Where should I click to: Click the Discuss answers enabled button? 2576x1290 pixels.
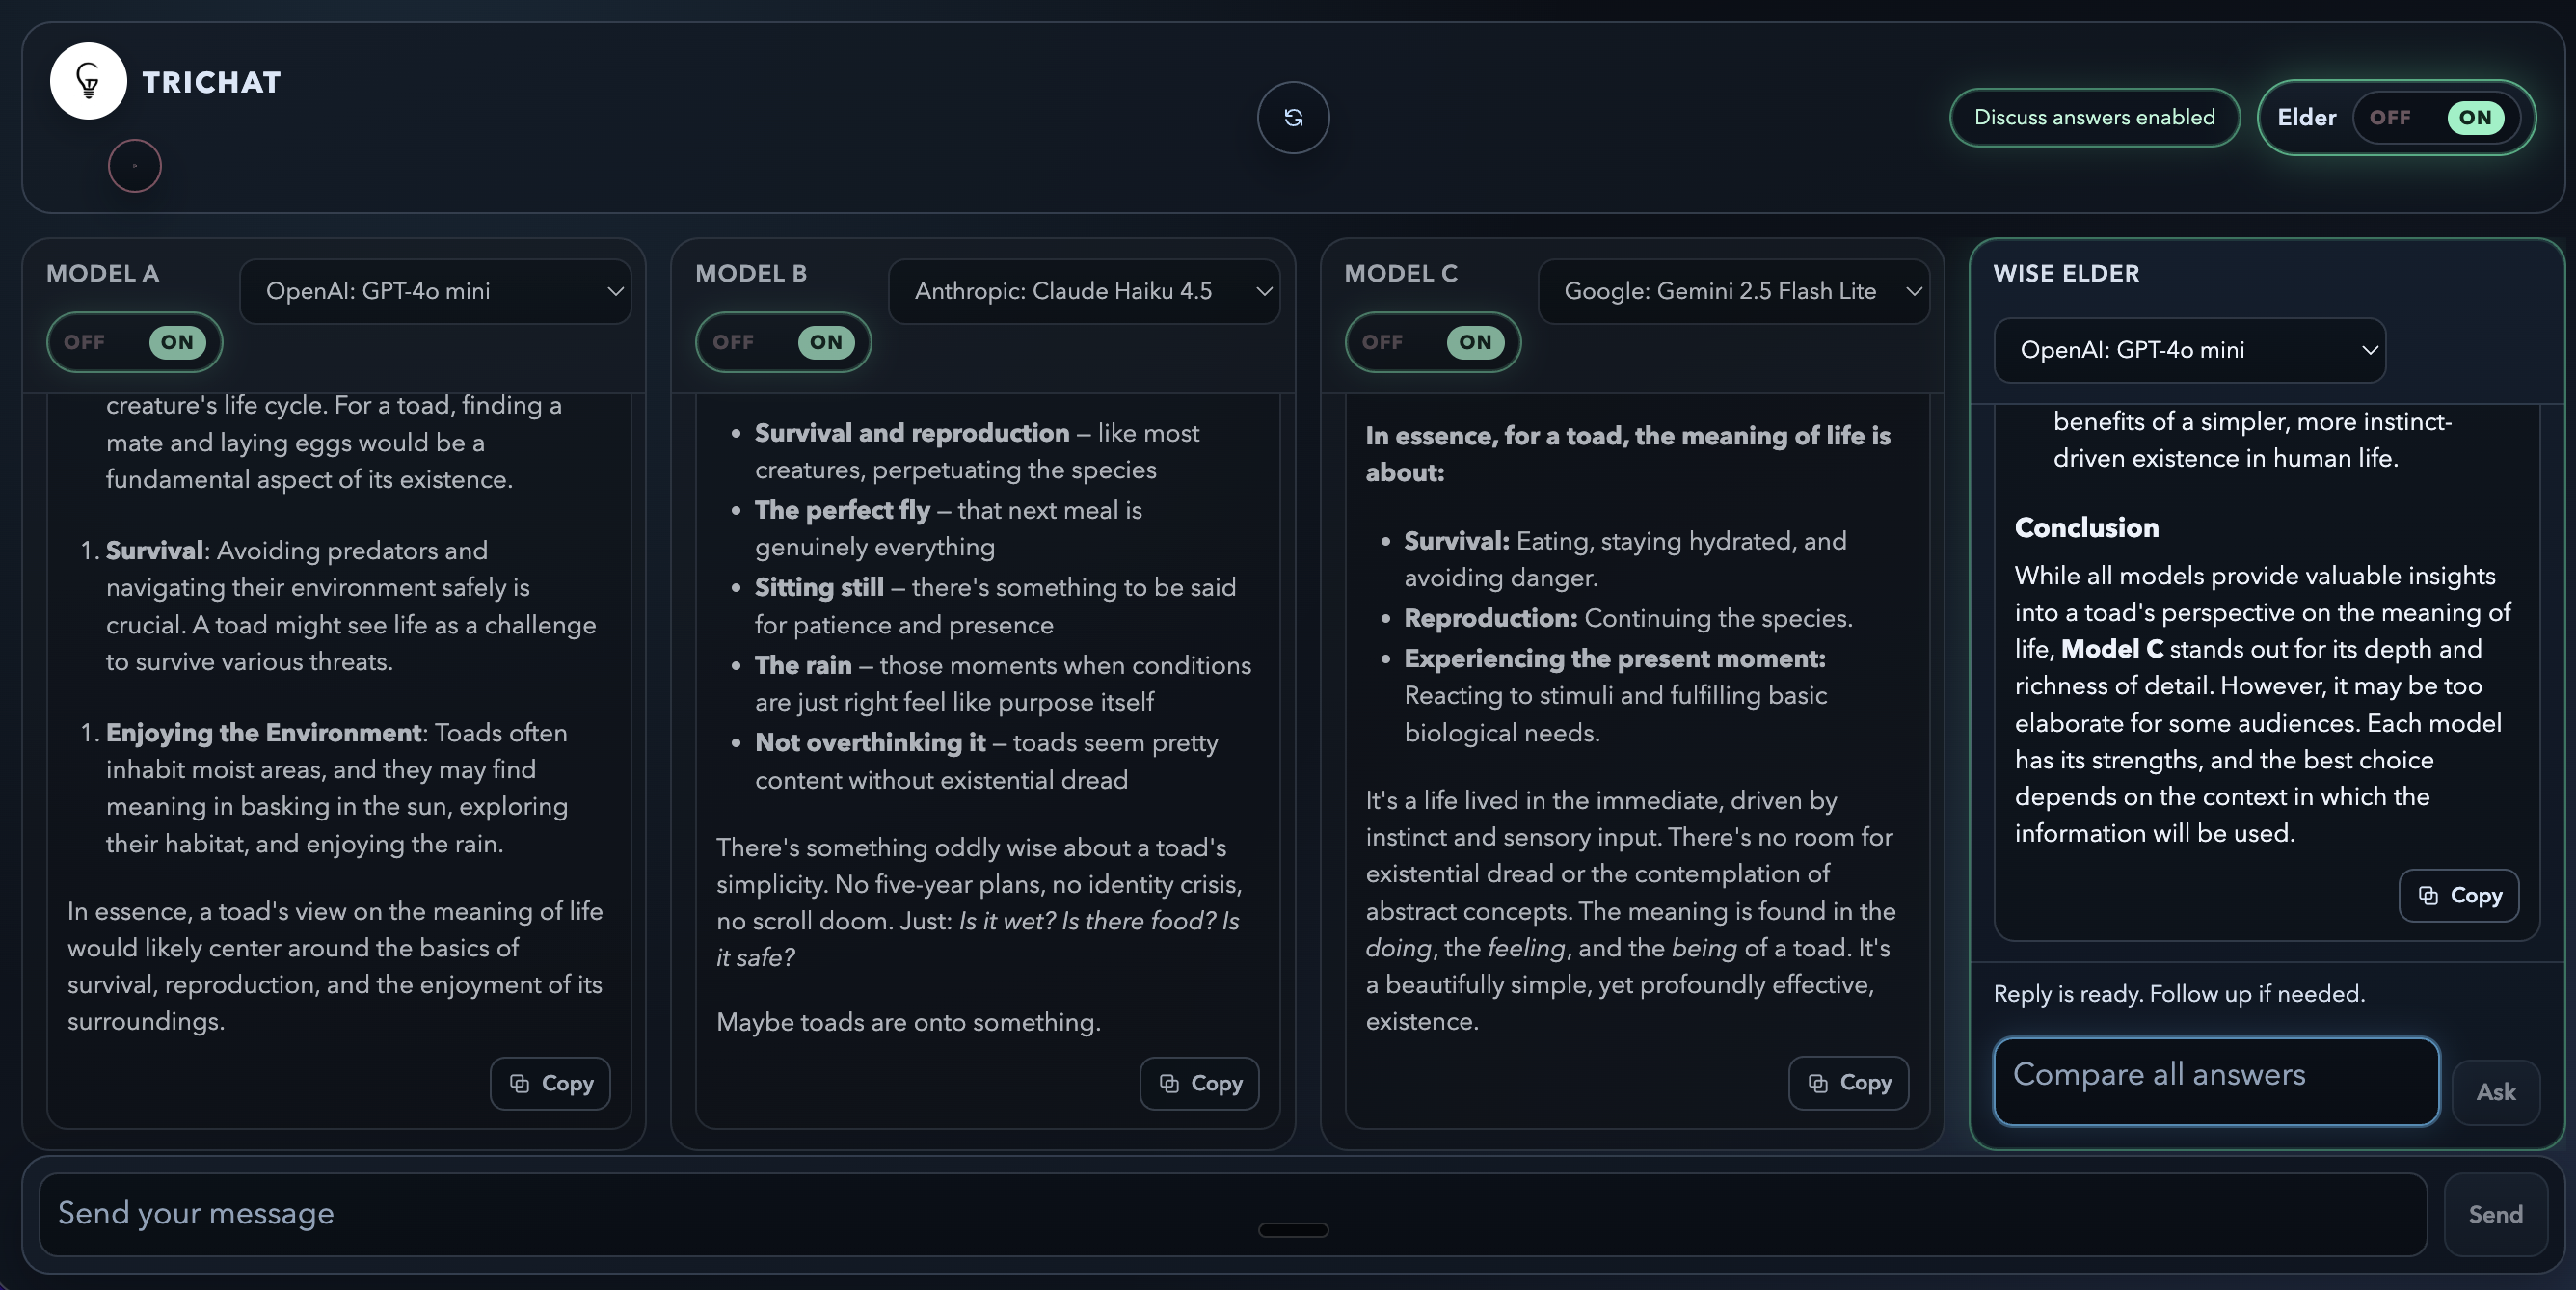2094,118
